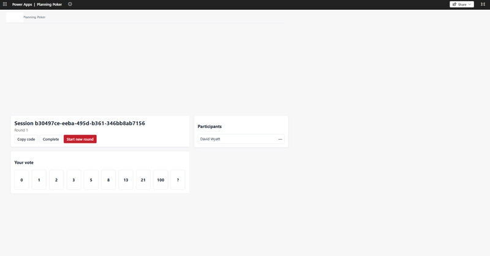Choose the 21 vote card

click(143, 180)
